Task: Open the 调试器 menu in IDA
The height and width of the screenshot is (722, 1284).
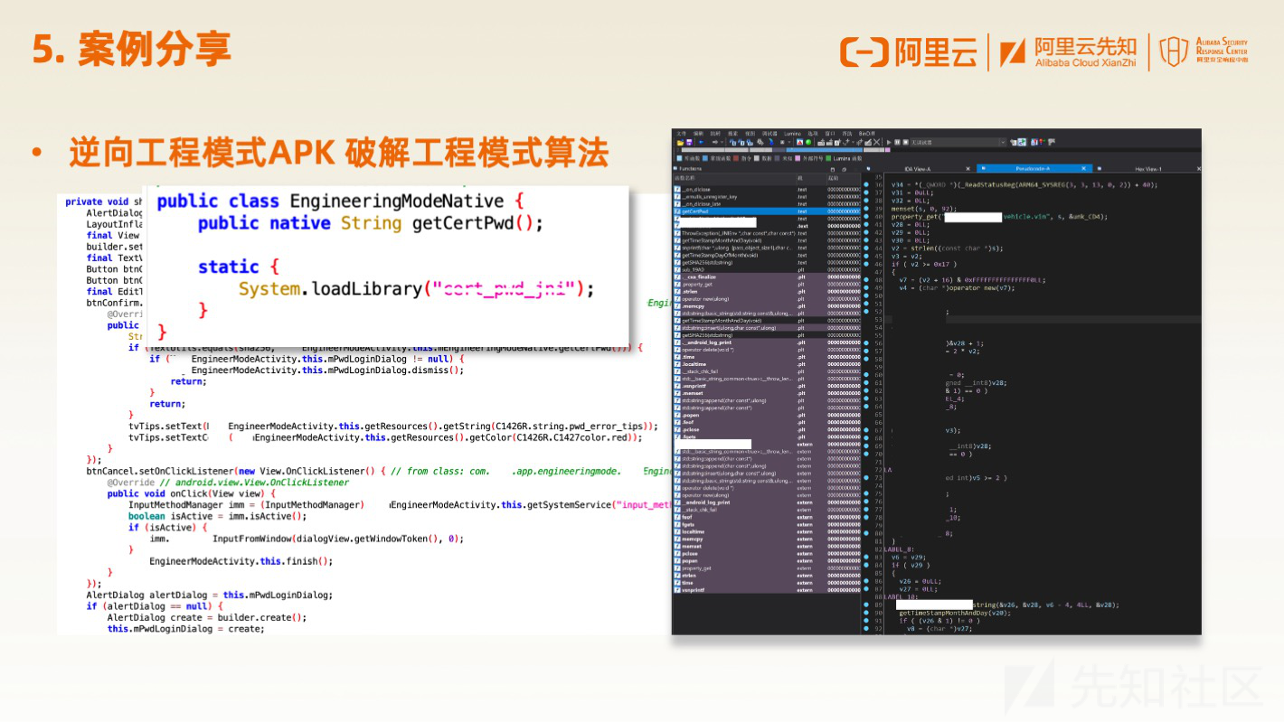Action: click(769, 133)
